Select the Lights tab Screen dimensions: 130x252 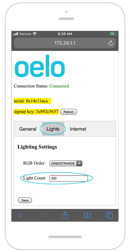tap(53, 129)
